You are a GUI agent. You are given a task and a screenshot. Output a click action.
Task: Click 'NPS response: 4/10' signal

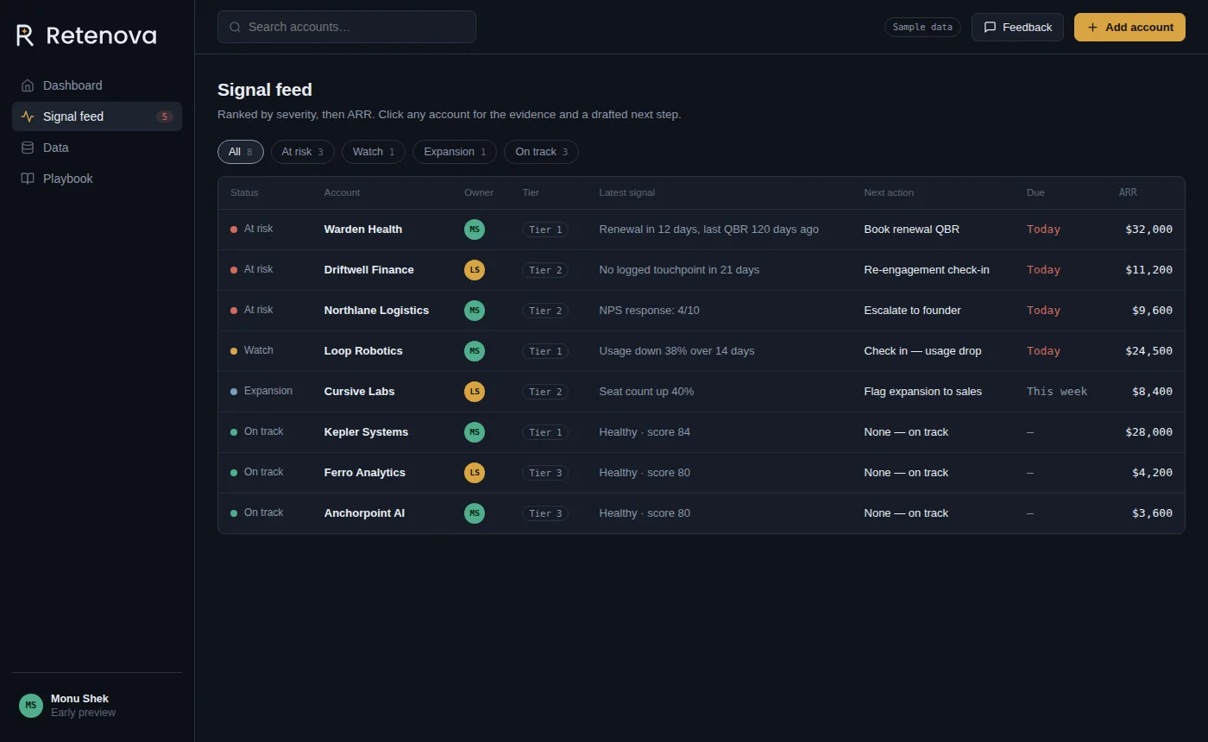650,311
